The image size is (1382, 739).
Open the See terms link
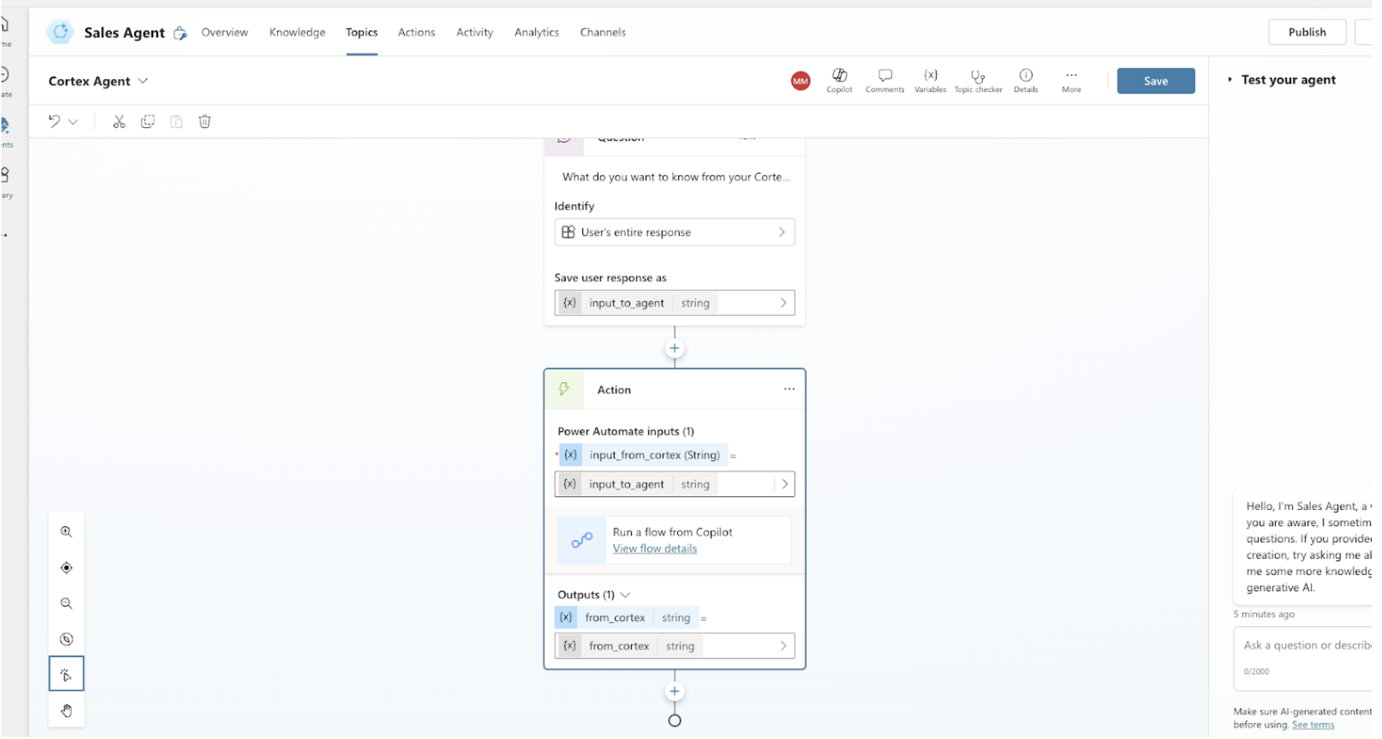(1313, 725)
